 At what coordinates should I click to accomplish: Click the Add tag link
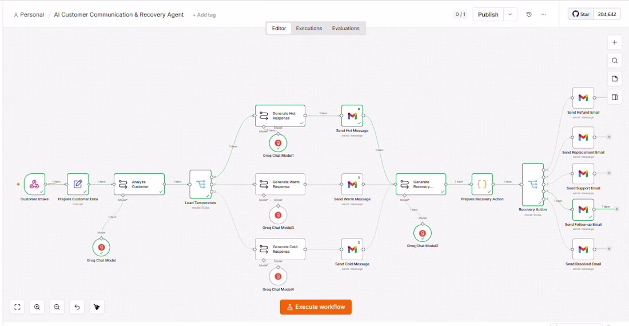204,15
